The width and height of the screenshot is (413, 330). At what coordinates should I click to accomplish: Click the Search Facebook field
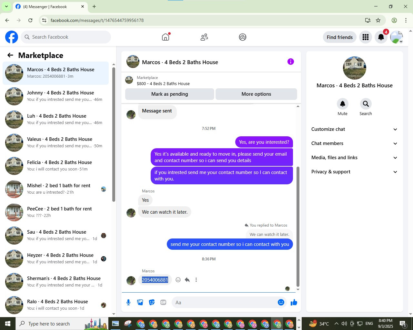66,37
